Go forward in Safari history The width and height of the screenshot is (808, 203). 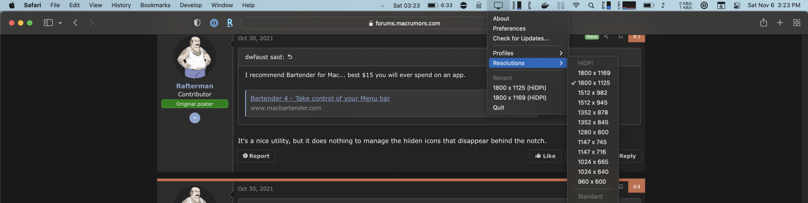point(91,23)
